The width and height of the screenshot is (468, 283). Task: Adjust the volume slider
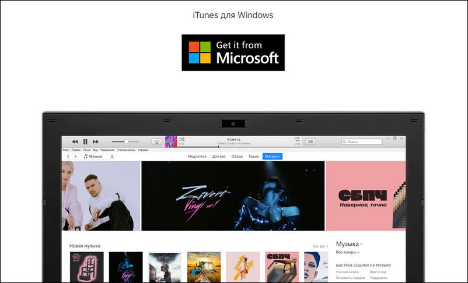(x=125, y=141)
